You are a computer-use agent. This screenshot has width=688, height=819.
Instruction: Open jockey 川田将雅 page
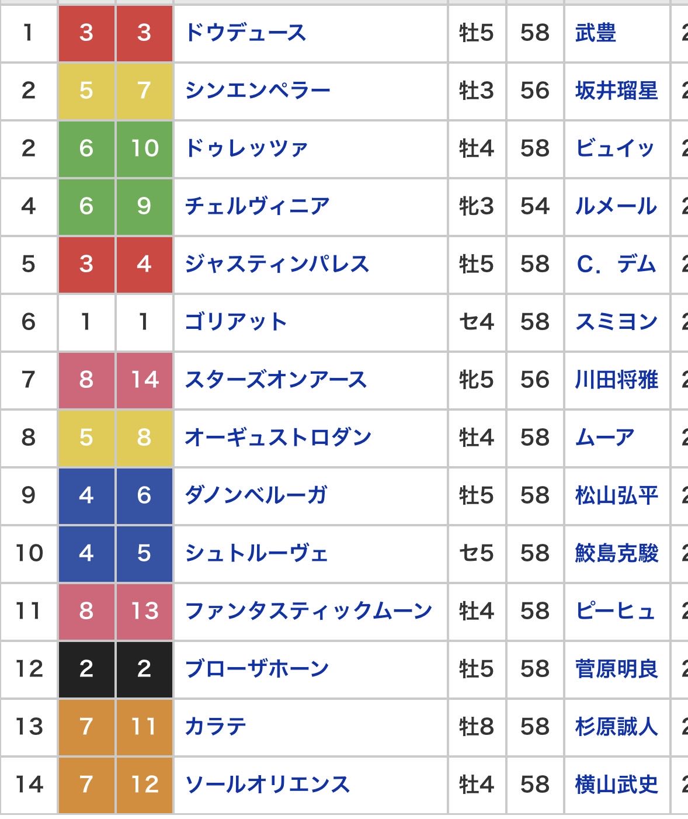(617, 380)
